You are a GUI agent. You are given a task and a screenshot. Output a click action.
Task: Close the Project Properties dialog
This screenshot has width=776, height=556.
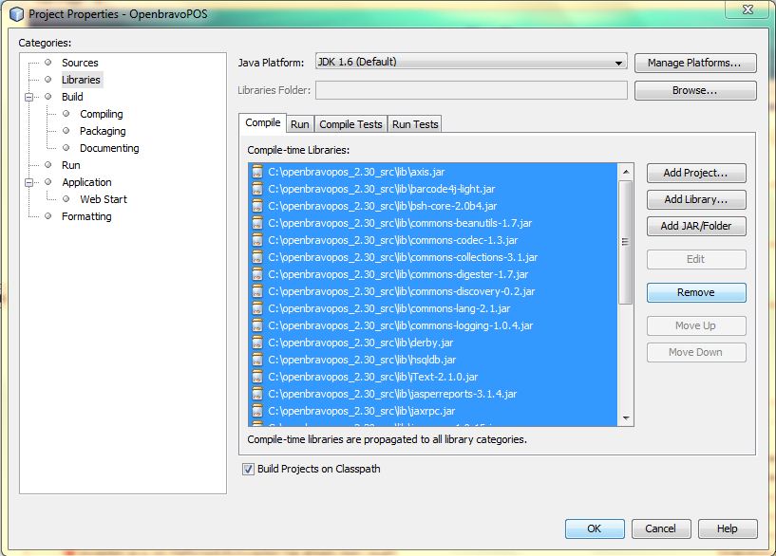point(748,9)
